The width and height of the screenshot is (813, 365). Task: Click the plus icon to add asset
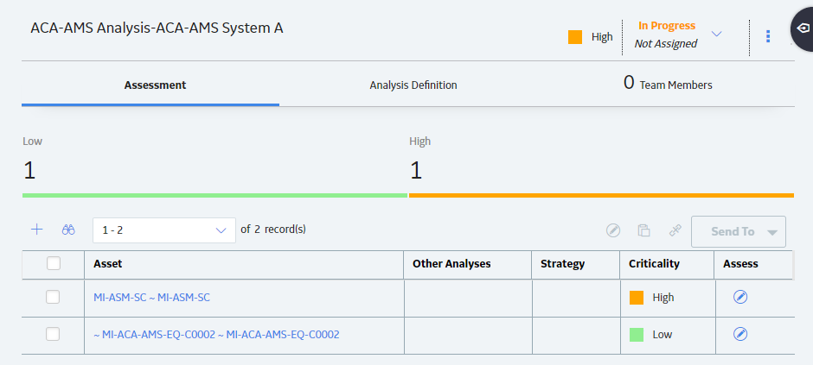[x=37, y=230]
